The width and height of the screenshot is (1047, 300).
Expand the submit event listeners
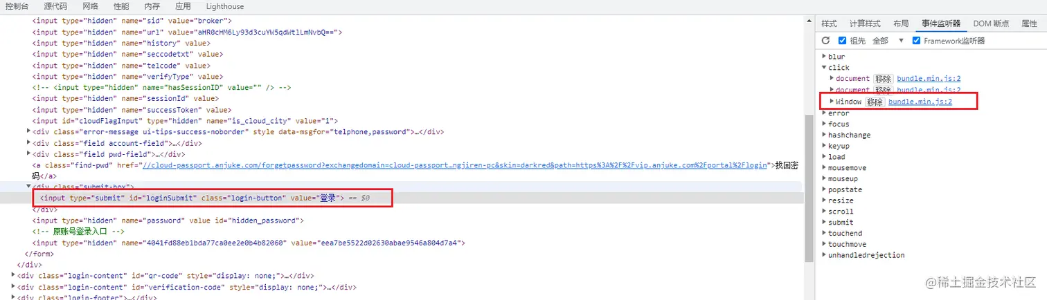[824, 223]
